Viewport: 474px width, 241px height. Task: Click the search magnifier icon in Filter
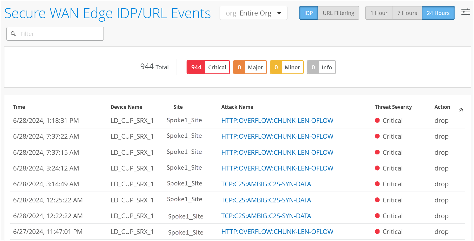(13, 34)
